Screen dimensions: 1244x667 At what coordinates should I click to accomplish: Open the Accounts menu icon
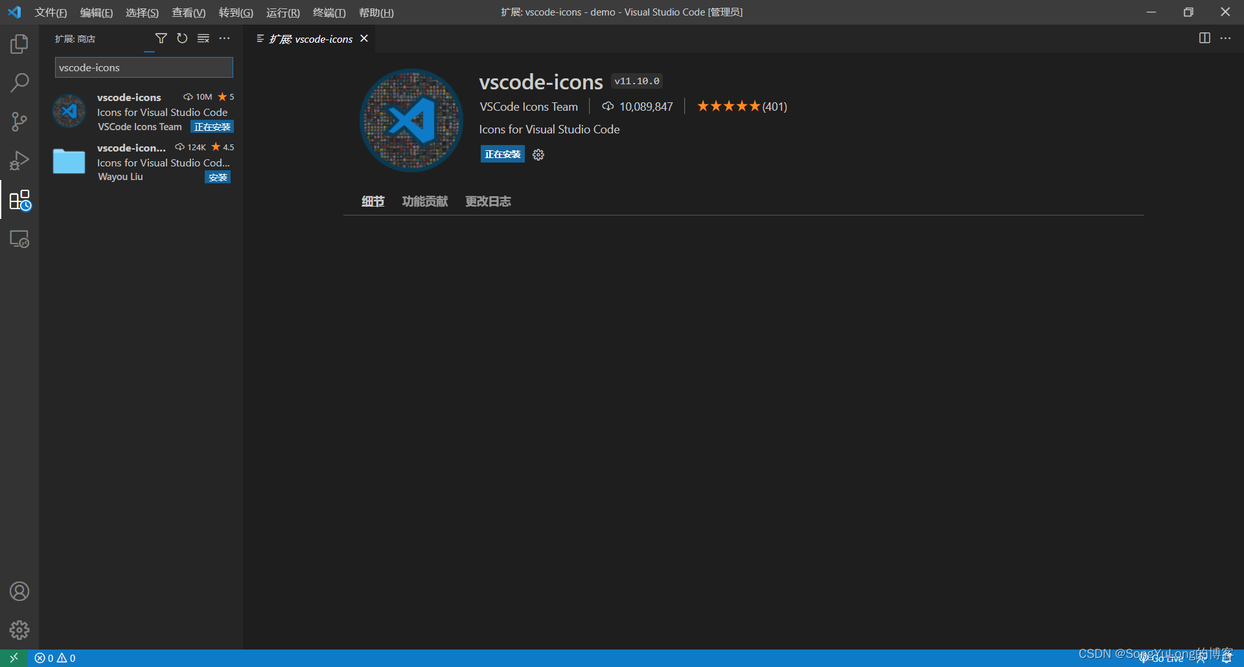[19, 591]
